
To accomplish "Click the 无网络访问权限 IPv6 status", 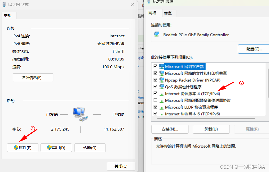I will click(111, 44).
